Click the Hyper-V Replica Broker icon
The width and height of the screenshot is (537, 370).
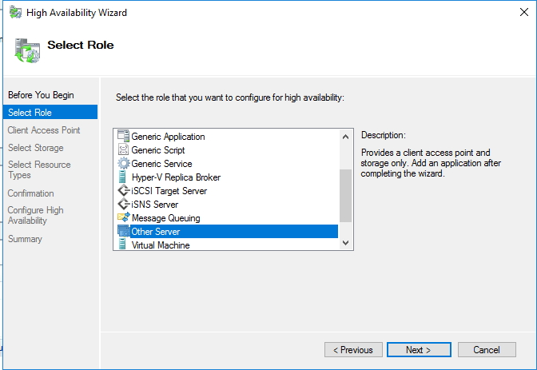123,177
